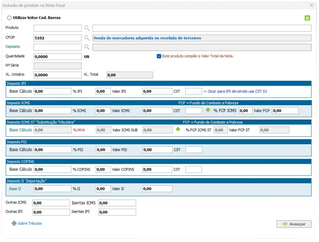This screenshot has height=242, width=319.
Task: Uncheck 'Este produto compõe o Valor Total' checkbox
Action: pyautogui.click(x=159, y=56)
